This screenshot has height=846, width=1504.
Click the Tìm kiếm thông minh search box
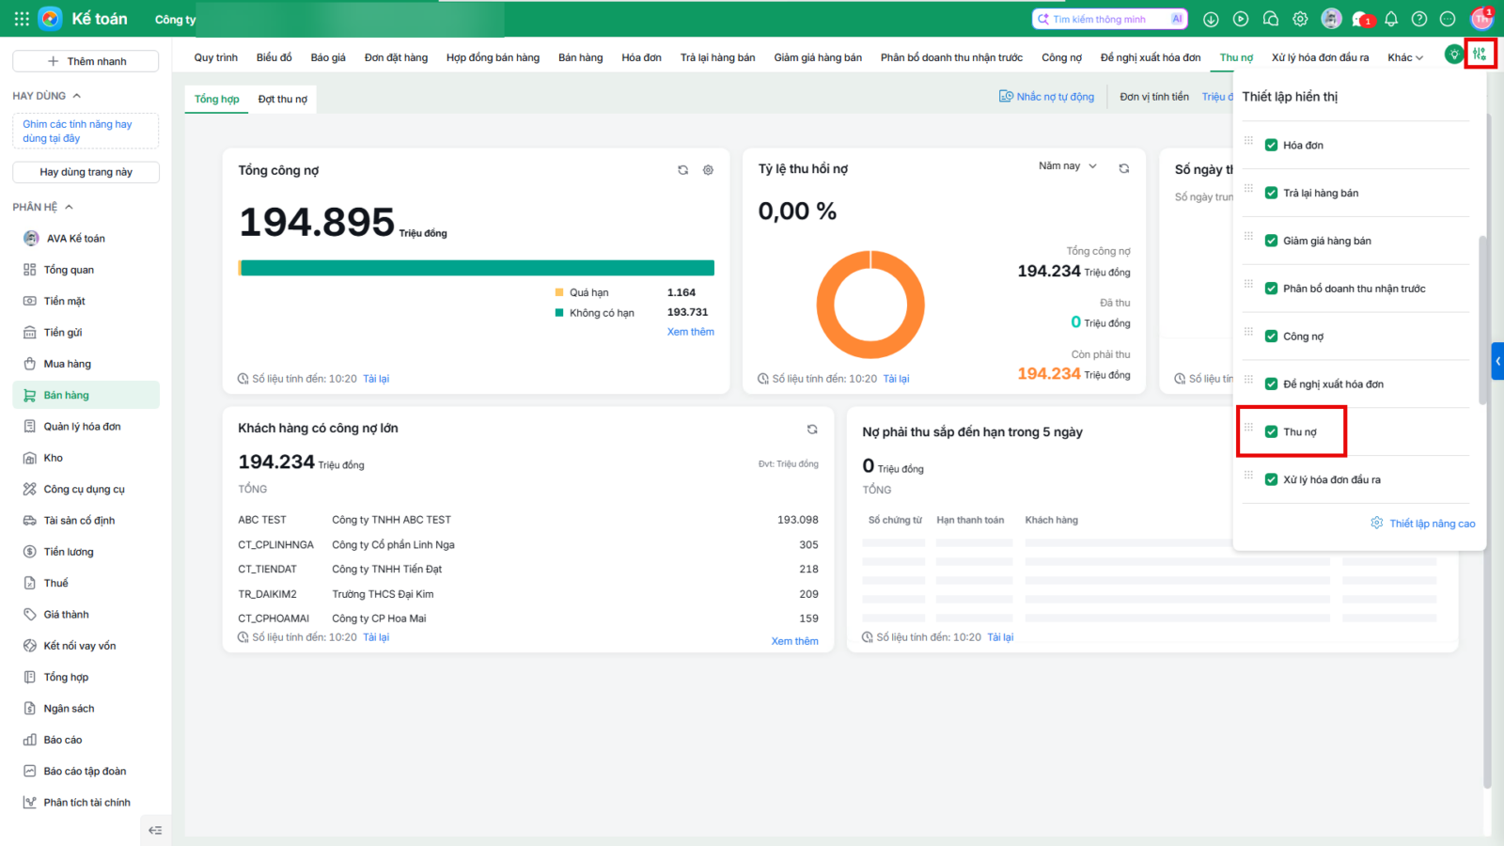(1110, 19)
